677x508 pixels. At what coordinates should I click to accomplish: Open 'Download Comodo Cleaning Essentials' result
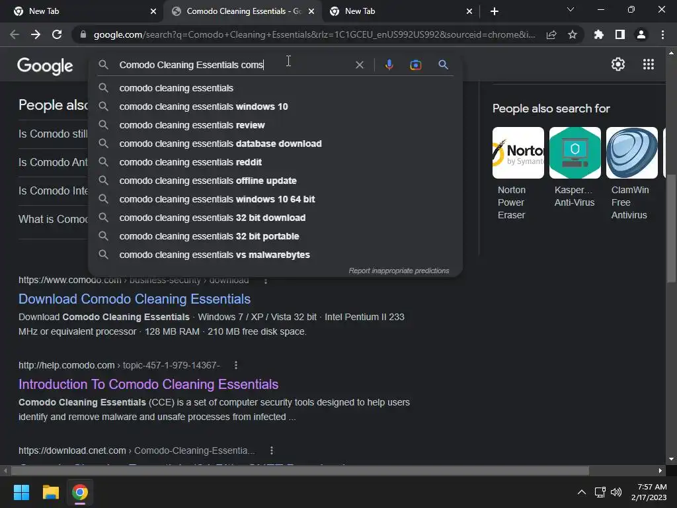click(134, 299)
